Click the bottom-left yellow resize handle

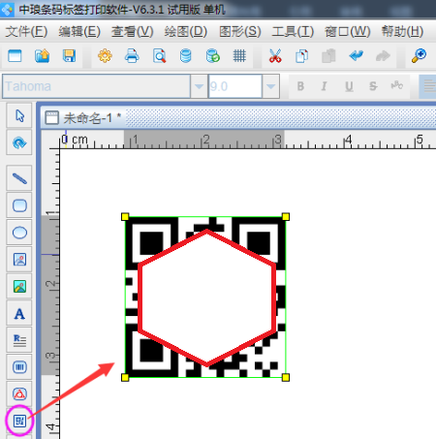click(x=125, y=377)
